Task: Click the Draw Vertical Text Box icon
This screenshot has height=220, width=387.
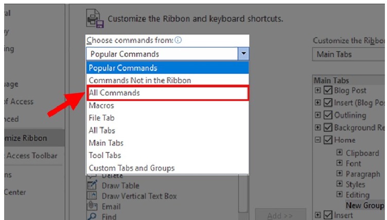Action: [x=93, y=196]
